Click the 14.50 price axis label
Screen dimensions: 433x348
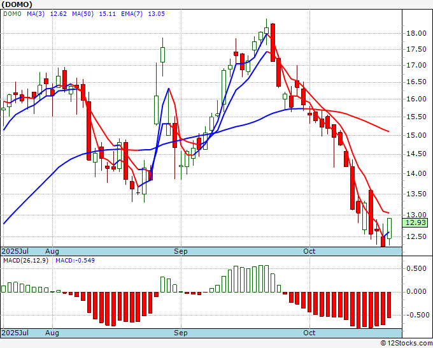click(x=416, y=154)
